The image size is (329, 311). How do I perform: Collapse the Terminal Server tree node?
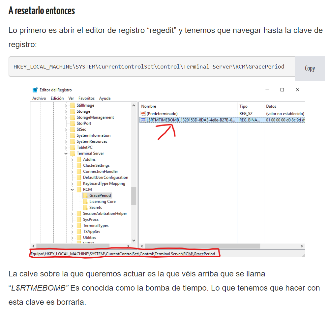pyautogui.click(x=66, y=154)
